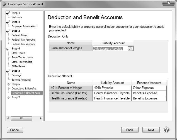Close the Employer Setup Wizard window
177x140 pixels.
pos(169,4)
